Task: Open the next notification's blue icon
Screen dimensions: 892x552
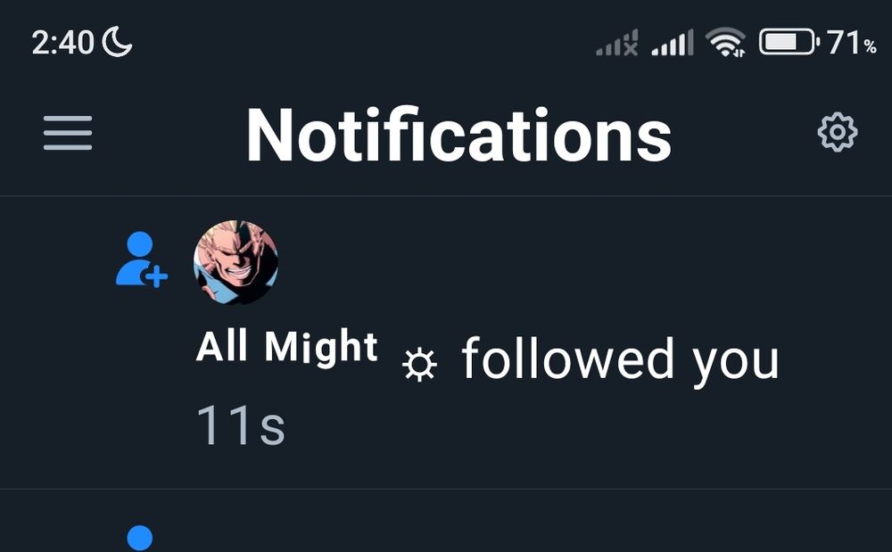Action: [140, 538]
